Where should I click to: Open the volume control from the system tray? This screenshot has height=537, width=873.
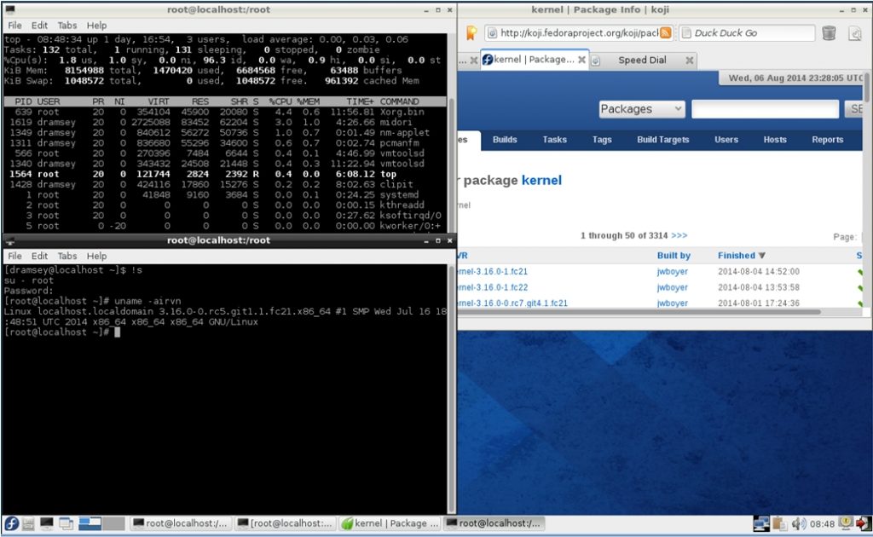coord(800,523)
